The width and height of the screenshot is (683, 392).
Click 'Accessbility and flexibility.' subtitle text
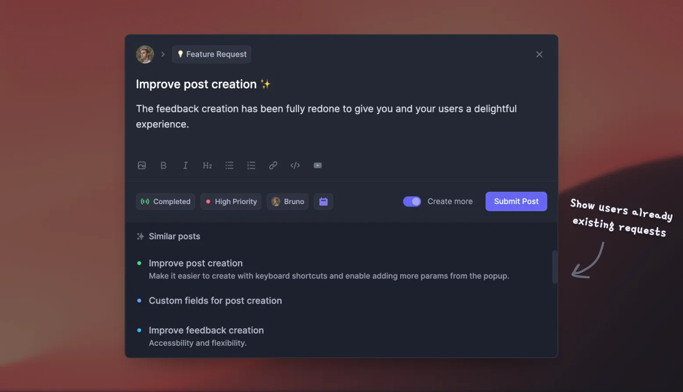tap(198, 343)
